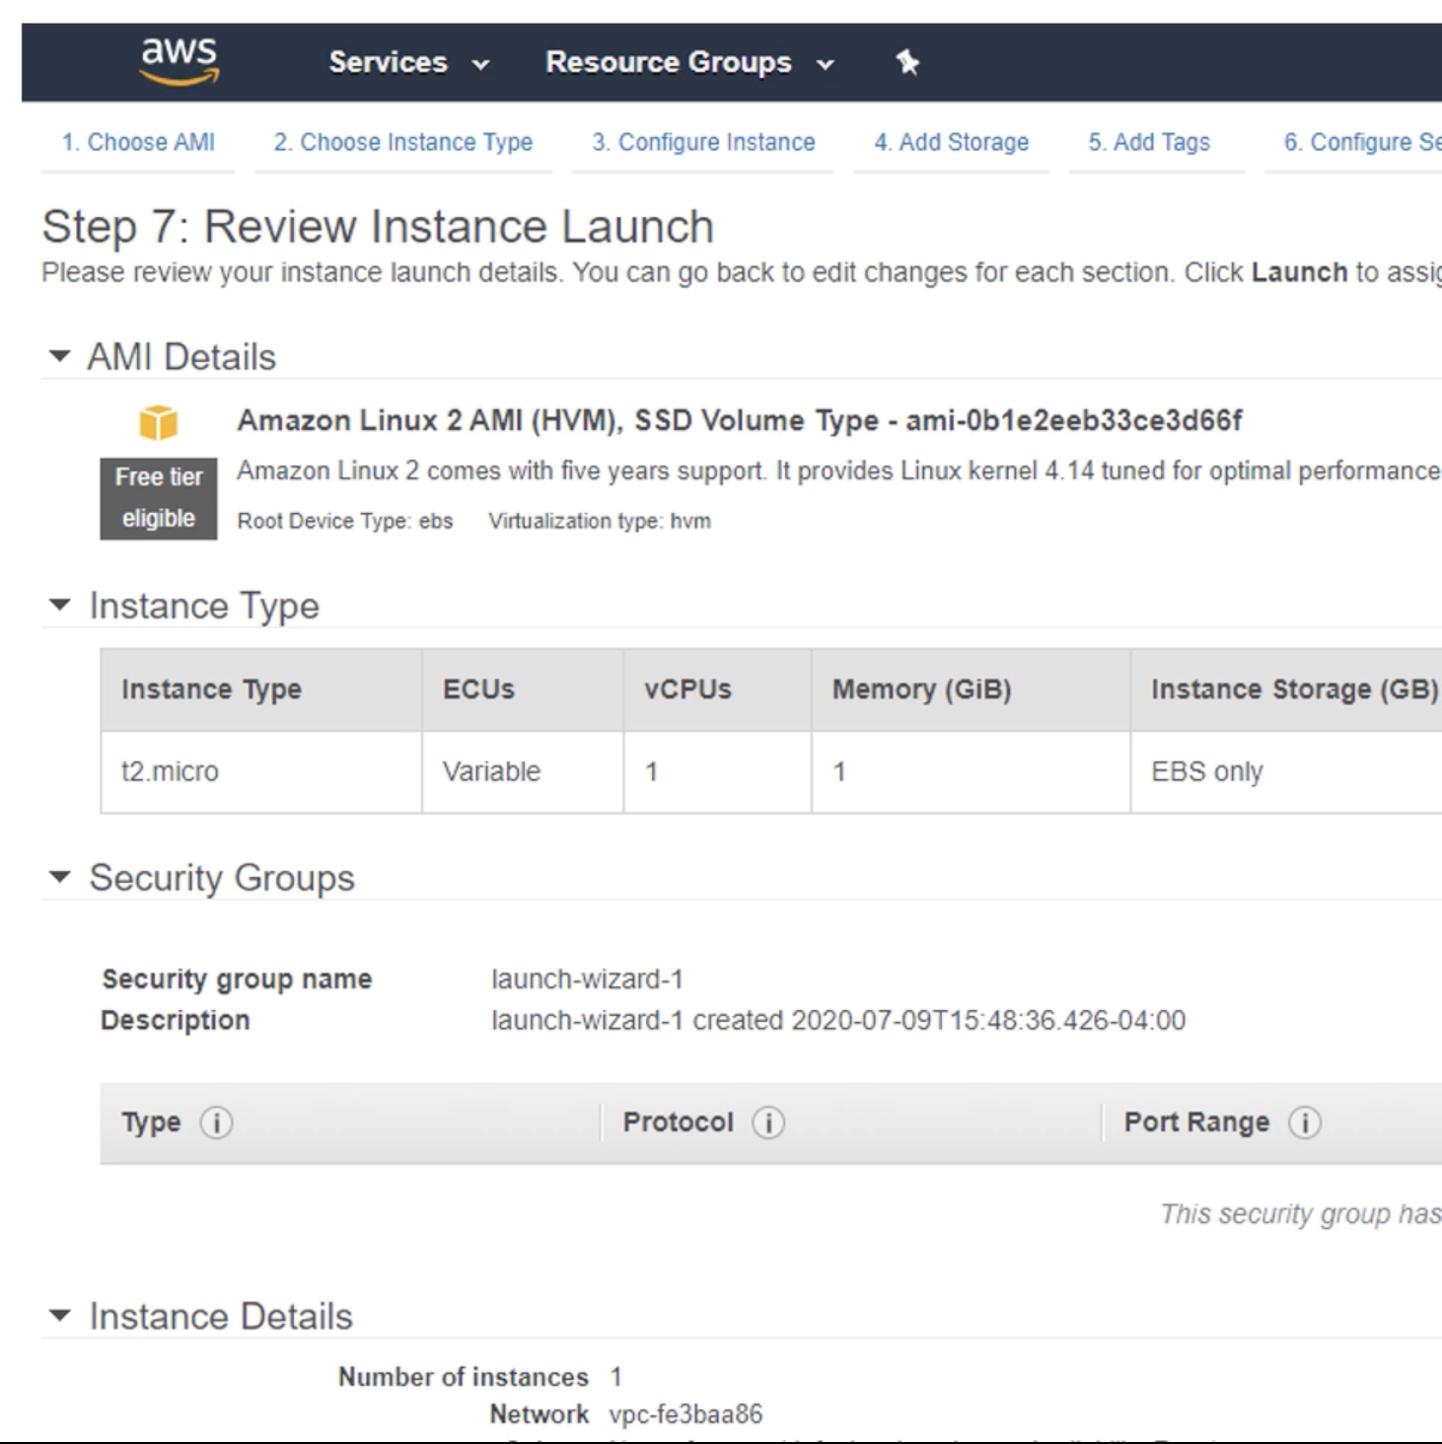The height and width of the screenshot is (1444, 1442).
Task: Collapse the Instance Type section
Action: point(60,605)
